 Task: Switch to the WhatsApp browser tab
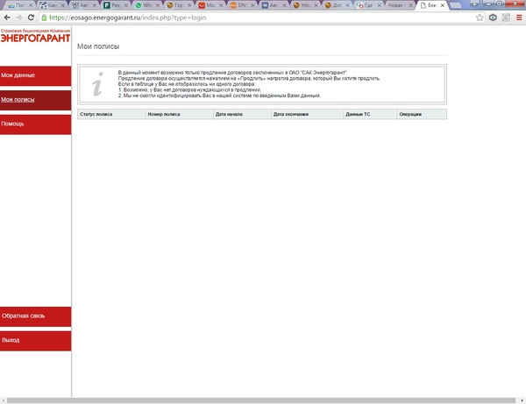147,5
